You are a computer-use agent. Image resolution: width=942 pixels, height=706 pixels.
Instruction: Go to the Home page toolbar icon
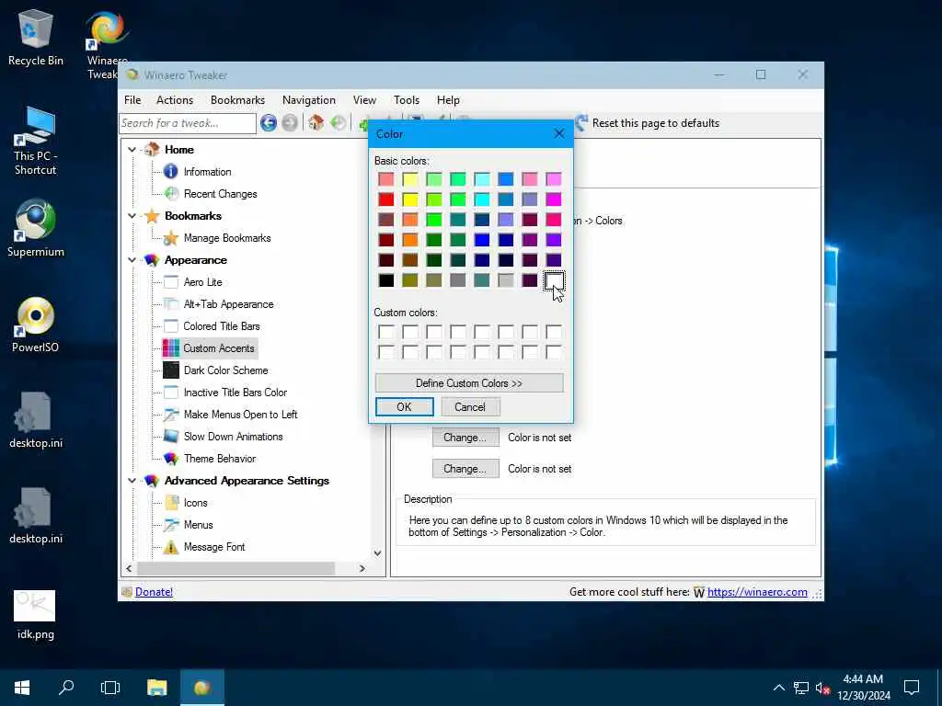click(x=316, y=123)
